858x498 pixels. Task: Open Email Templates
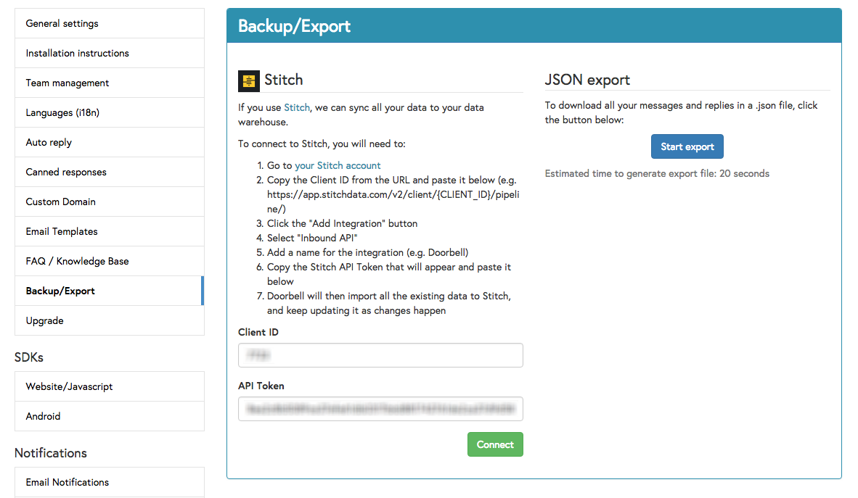click(62, 231)
